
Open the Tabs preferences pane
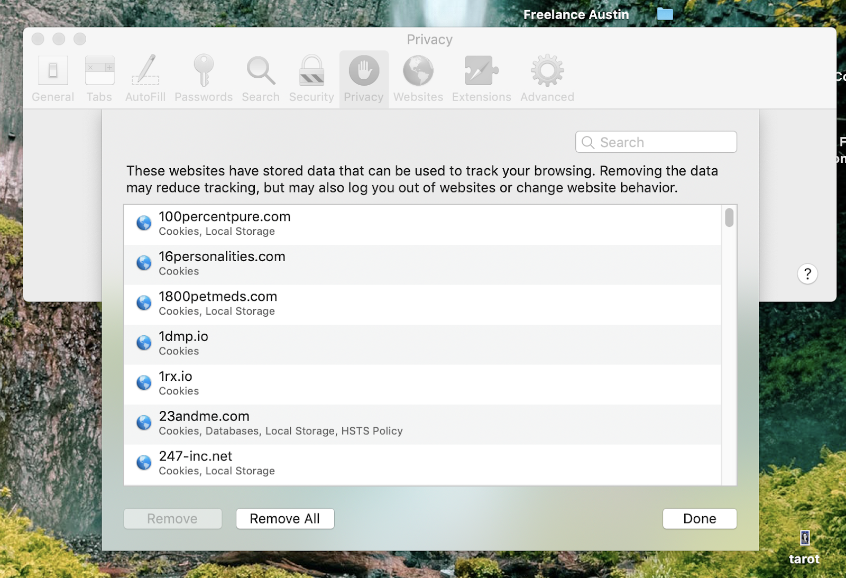click(x=99, y=79)
